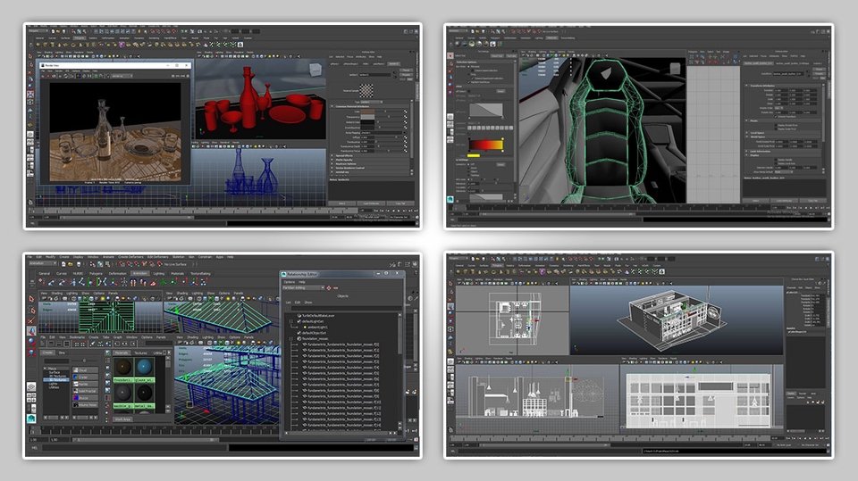Toggle Inherits Transform checkbox in top-right Attribute Editor
The width and height of the screenshot is (858, 481).
[x=776, y=116]
